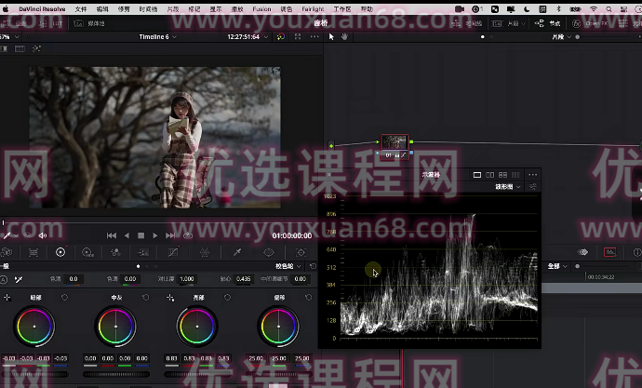Open the node editor clip mode dropdown
Image resolution: width=642 pixels, height=388 pixels.
point(561,37)
